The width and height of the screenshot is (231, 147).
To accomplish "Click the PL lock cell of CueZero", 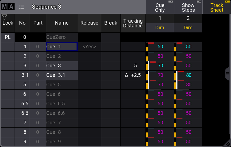I will [8, 37].
